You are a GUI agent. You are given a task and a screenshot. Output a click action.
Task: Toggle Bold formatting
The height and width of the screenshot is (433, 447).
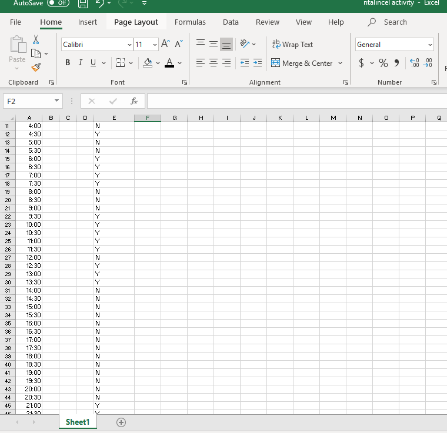pos(68,63)
